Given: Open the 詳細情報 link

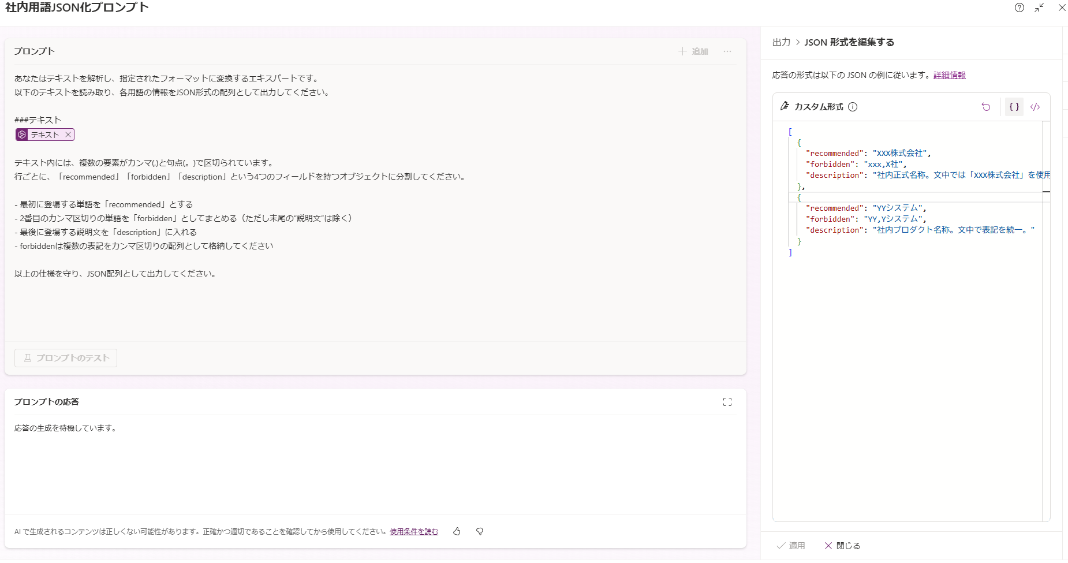Looking at the screenshot, I should [x=950, y=75].
